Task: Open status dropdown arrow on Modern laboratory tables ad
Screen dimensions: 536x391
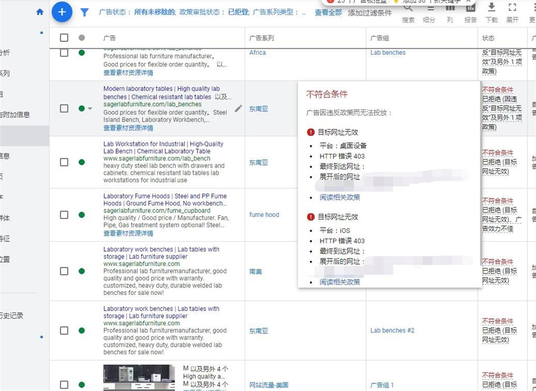Action: click(90, 108)
